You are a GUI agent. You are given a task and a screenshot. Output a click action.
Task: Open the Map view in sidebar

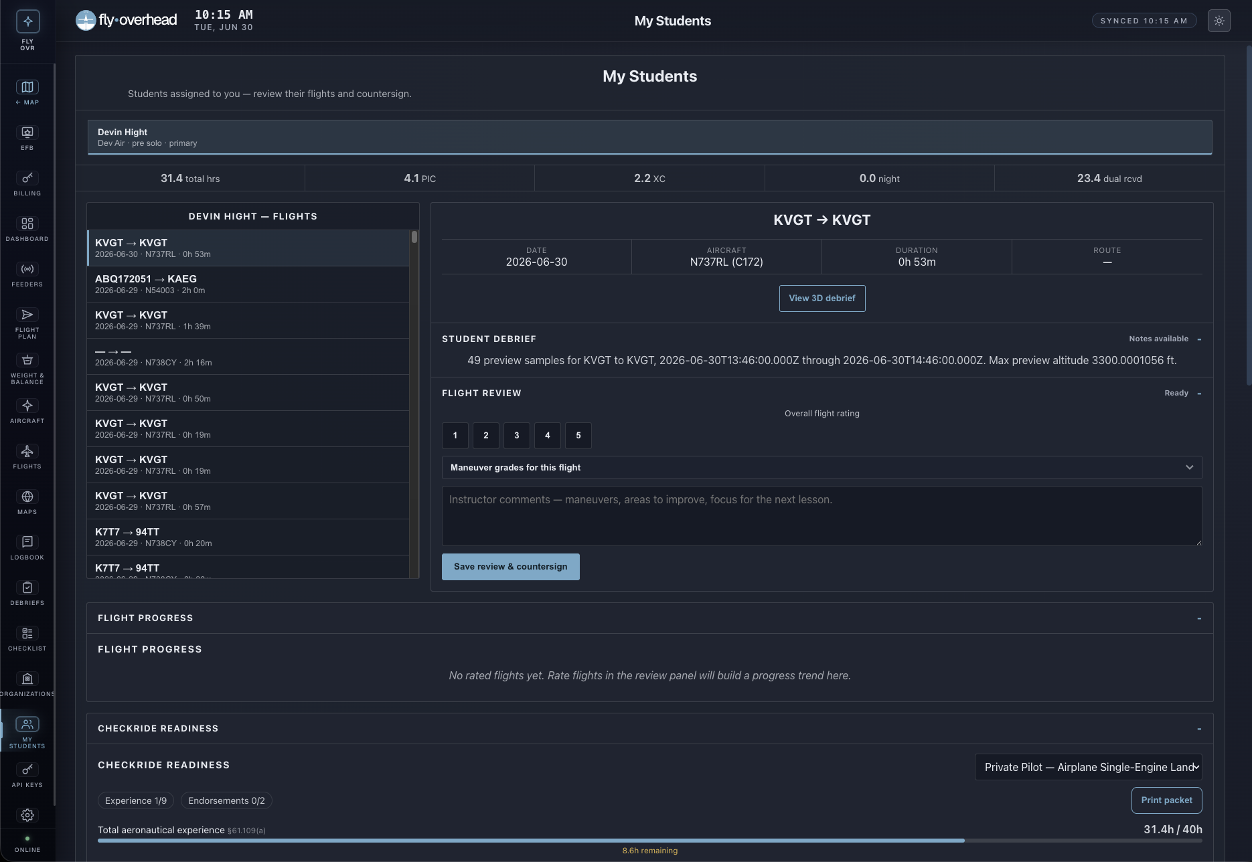coord(27,92)
